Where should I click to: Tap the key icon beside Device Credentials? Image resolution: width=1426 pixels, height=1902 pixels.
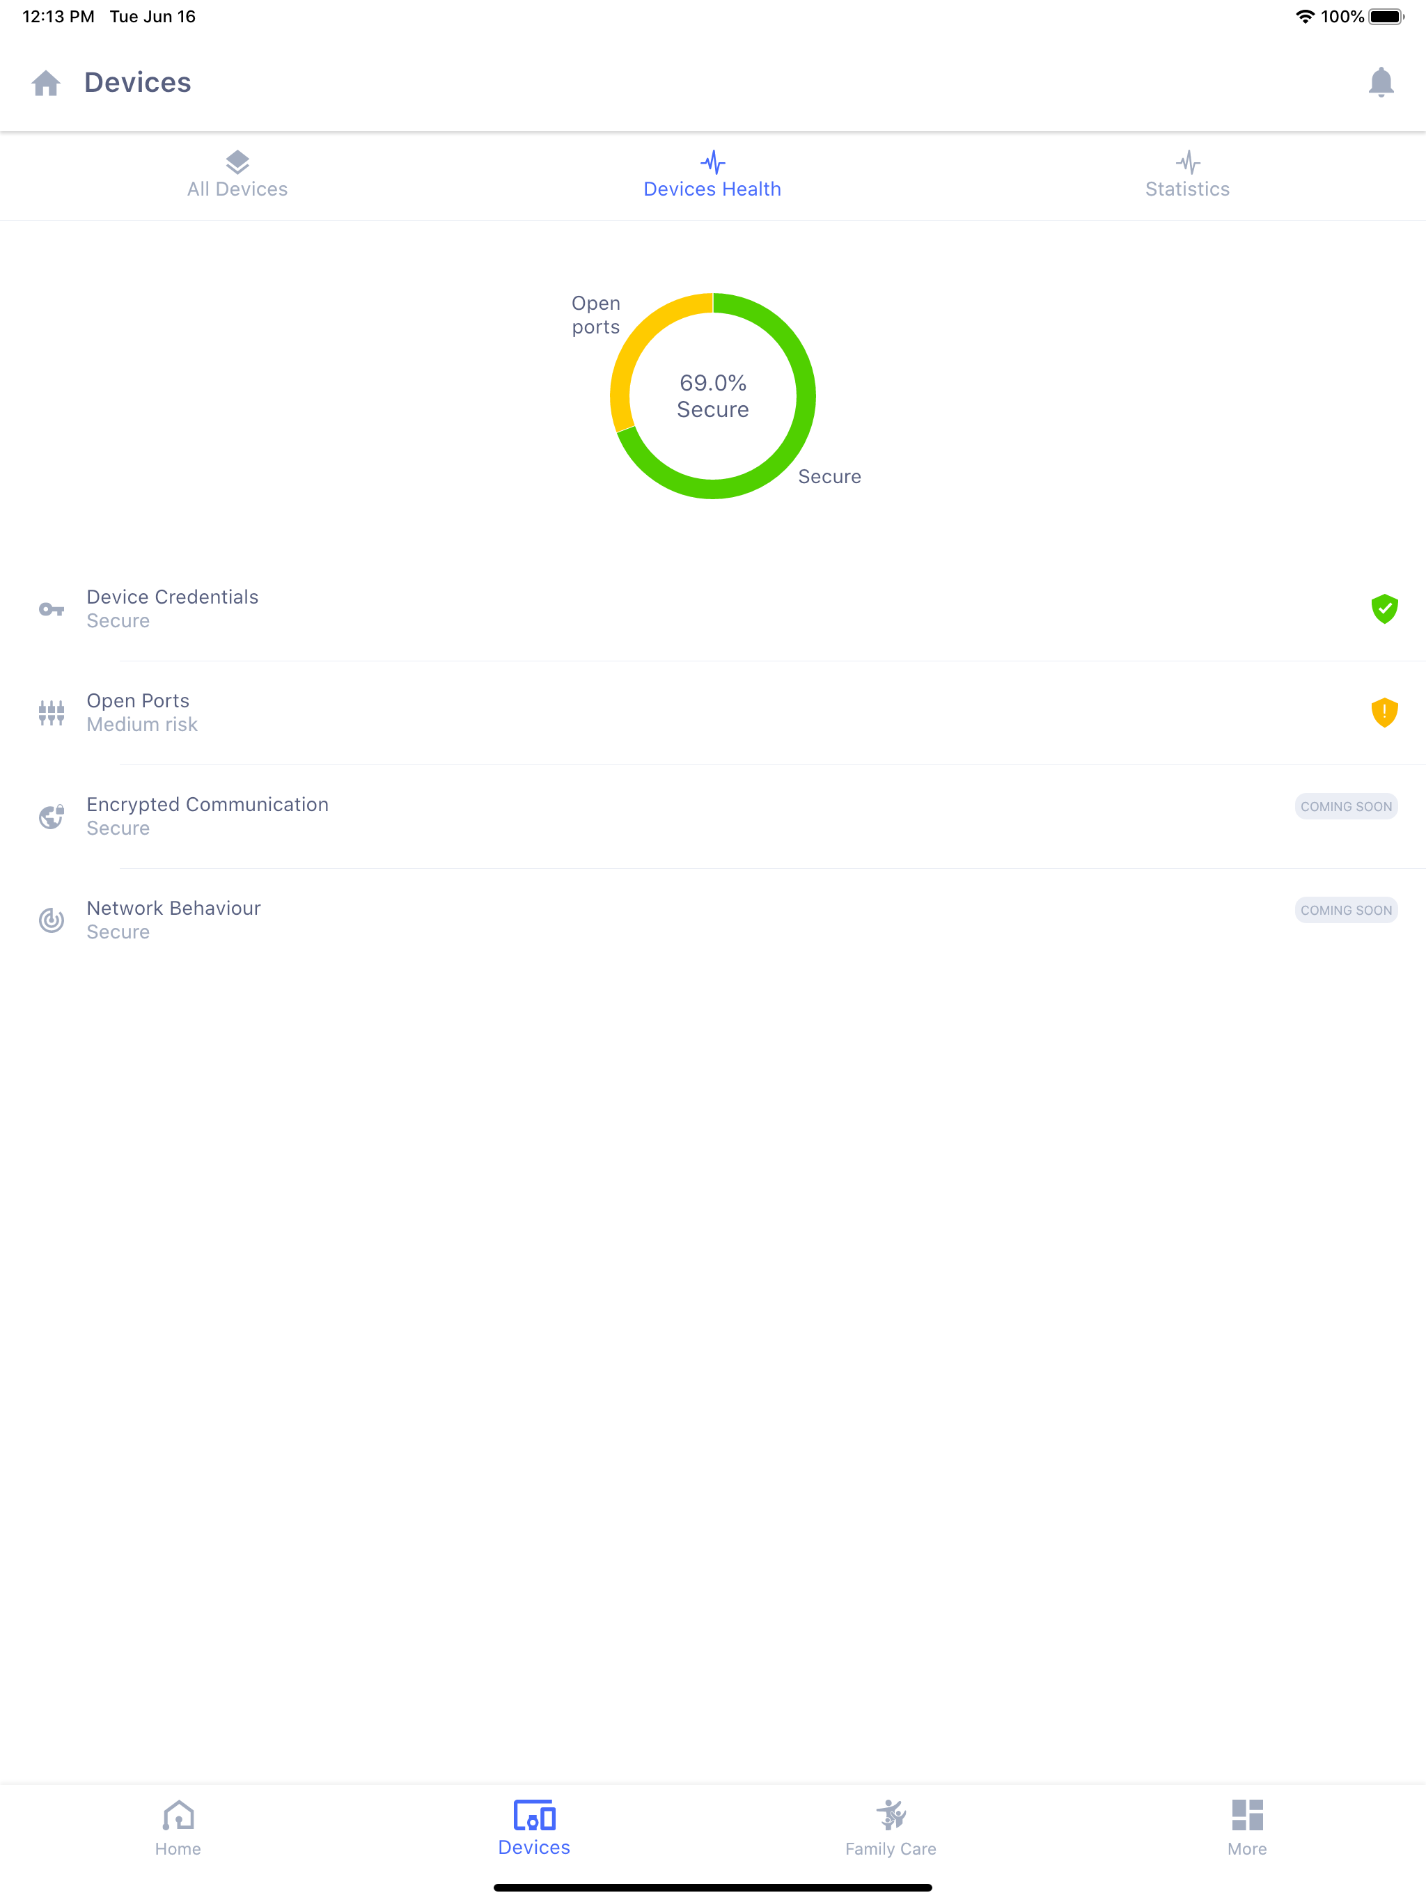point(52,610)
